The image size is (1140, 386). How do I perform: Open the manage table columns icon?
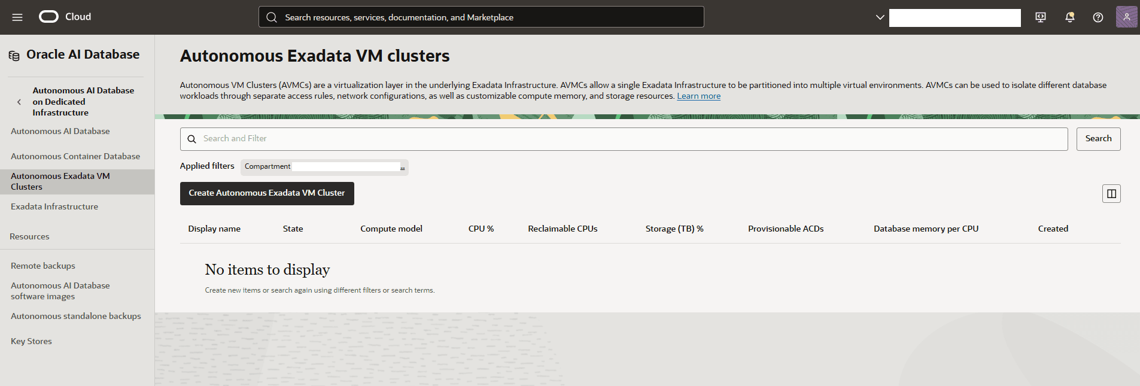click(1111, 193)
